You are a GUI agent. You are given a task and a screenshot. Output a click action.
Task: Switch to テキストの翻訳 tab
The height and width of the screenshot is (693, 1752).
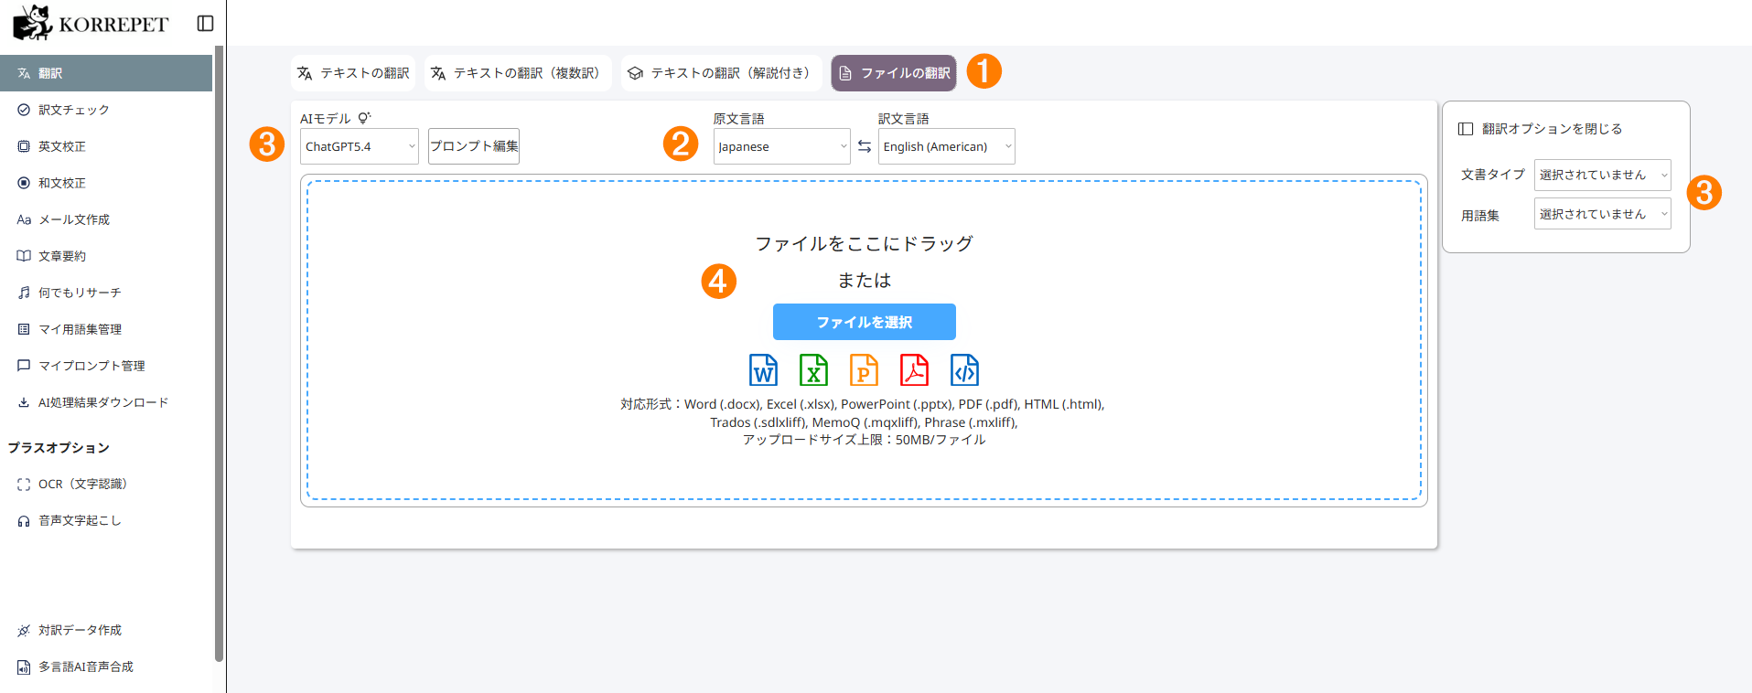click(x=353, y=73)
